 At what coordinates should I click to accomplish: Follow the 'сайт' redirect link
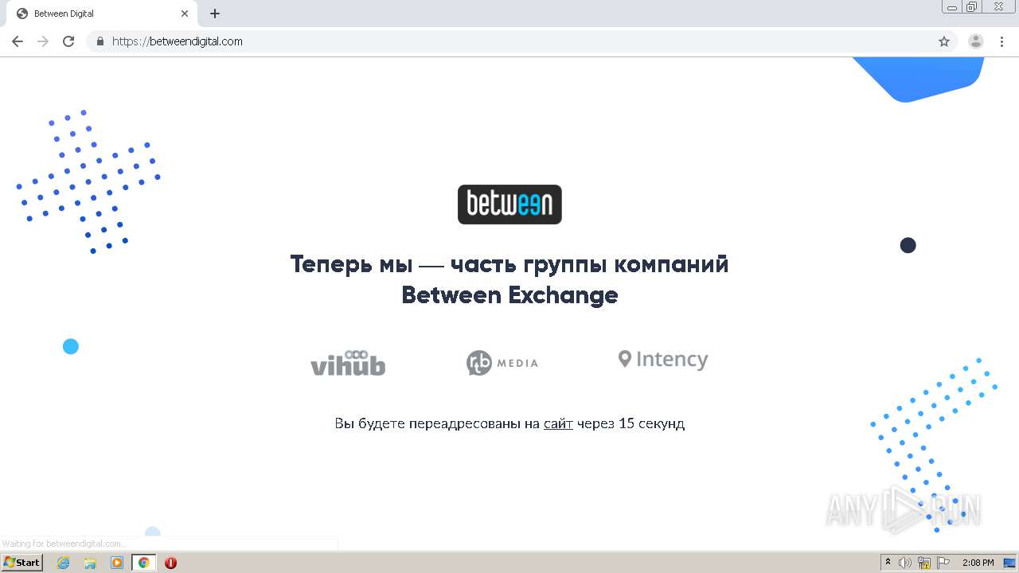[x=558, y=423]
